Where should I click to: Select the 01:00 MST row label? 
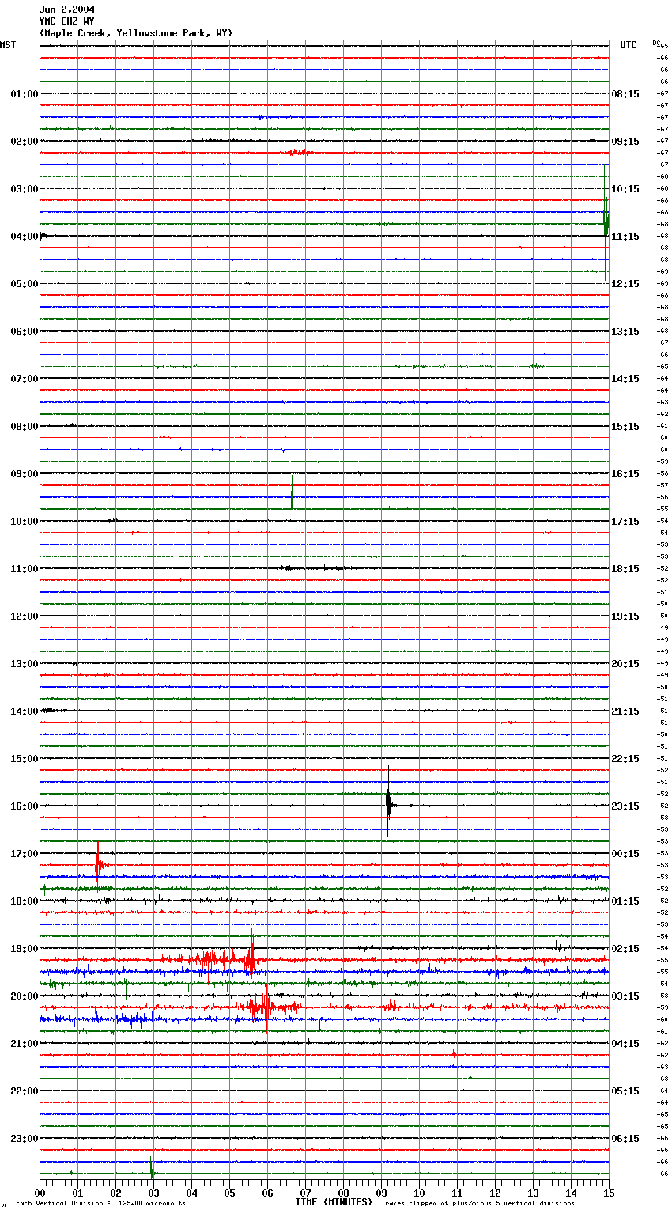25,94
